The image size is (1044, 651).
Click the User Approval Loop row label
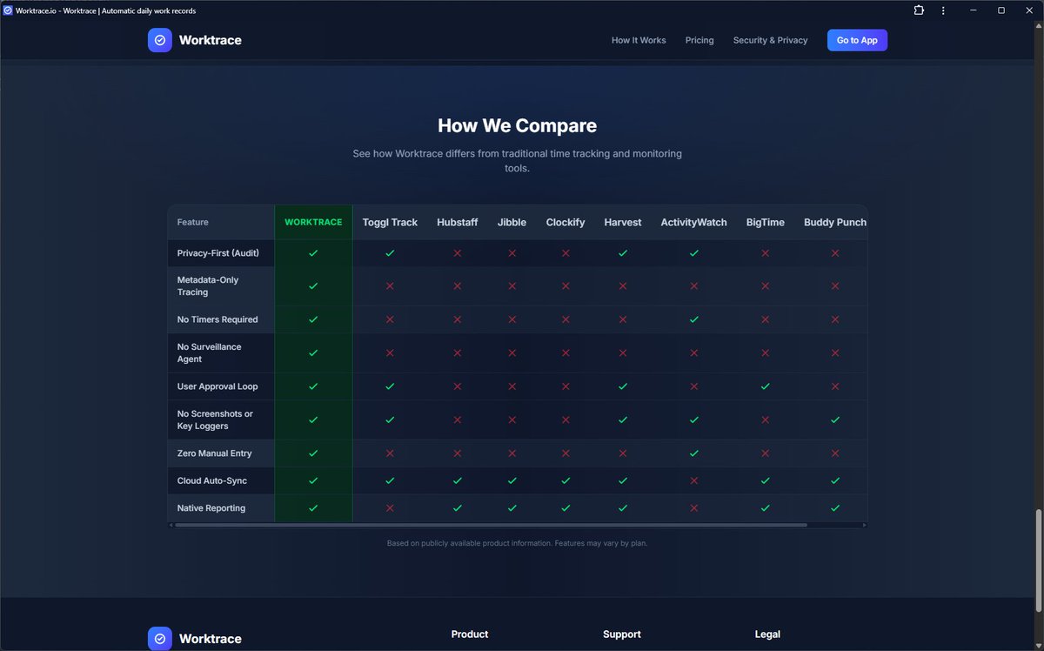click(x=217, y=386)
